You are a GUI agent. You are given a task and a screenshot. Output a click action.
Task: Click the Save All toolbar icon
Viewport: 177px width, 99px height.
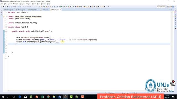tap(11, 7)
